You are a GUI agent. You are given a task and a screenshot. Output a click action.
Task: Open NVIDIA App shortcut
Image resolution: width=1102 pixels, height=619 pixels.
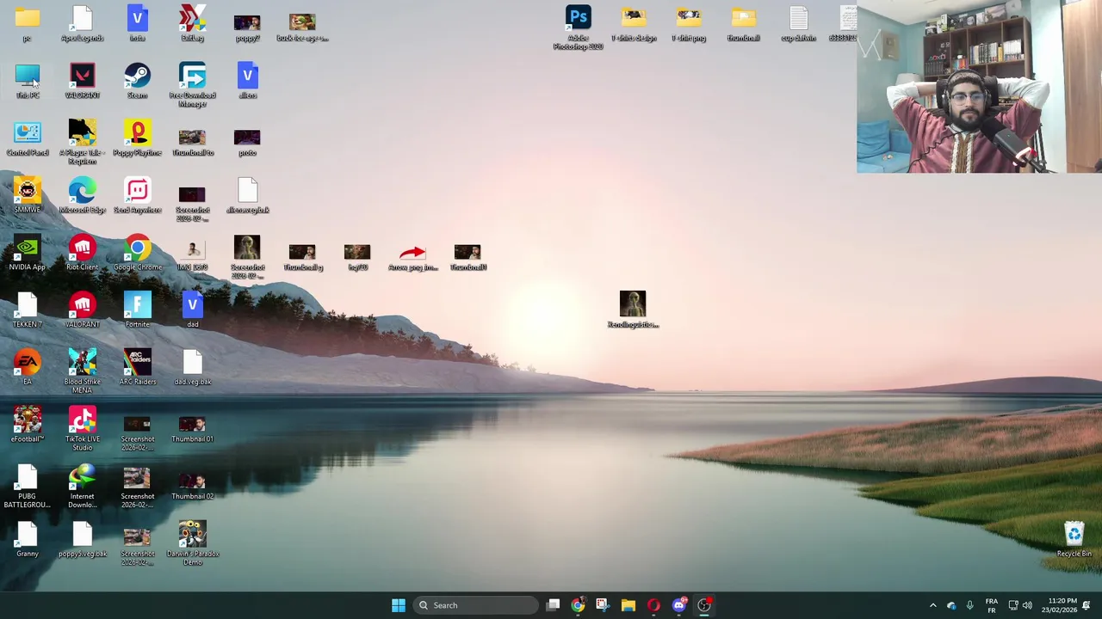28,254
